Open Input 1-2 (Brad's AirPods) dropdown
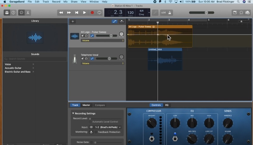This screenshot has height=145, width=253. coord(108,127)
